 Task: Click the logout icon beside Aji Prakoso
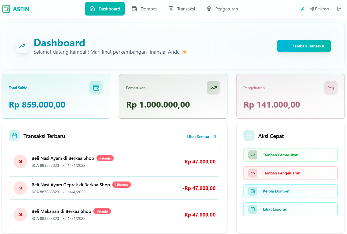point(339,9)
